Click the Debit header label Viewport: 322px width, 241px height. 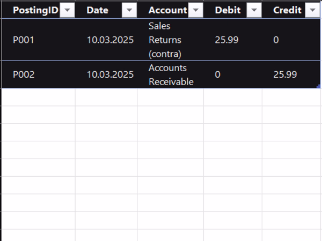[228, 10]
